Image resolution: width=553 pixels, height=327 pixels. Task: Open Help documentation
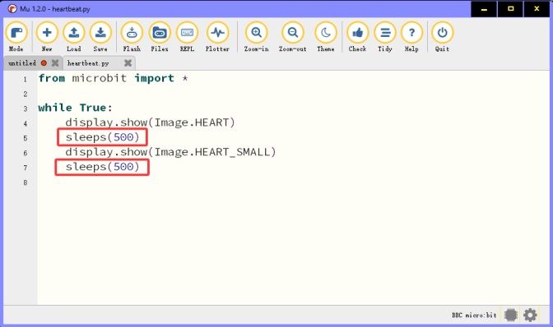pyautogui.click(x=411, y=37)
